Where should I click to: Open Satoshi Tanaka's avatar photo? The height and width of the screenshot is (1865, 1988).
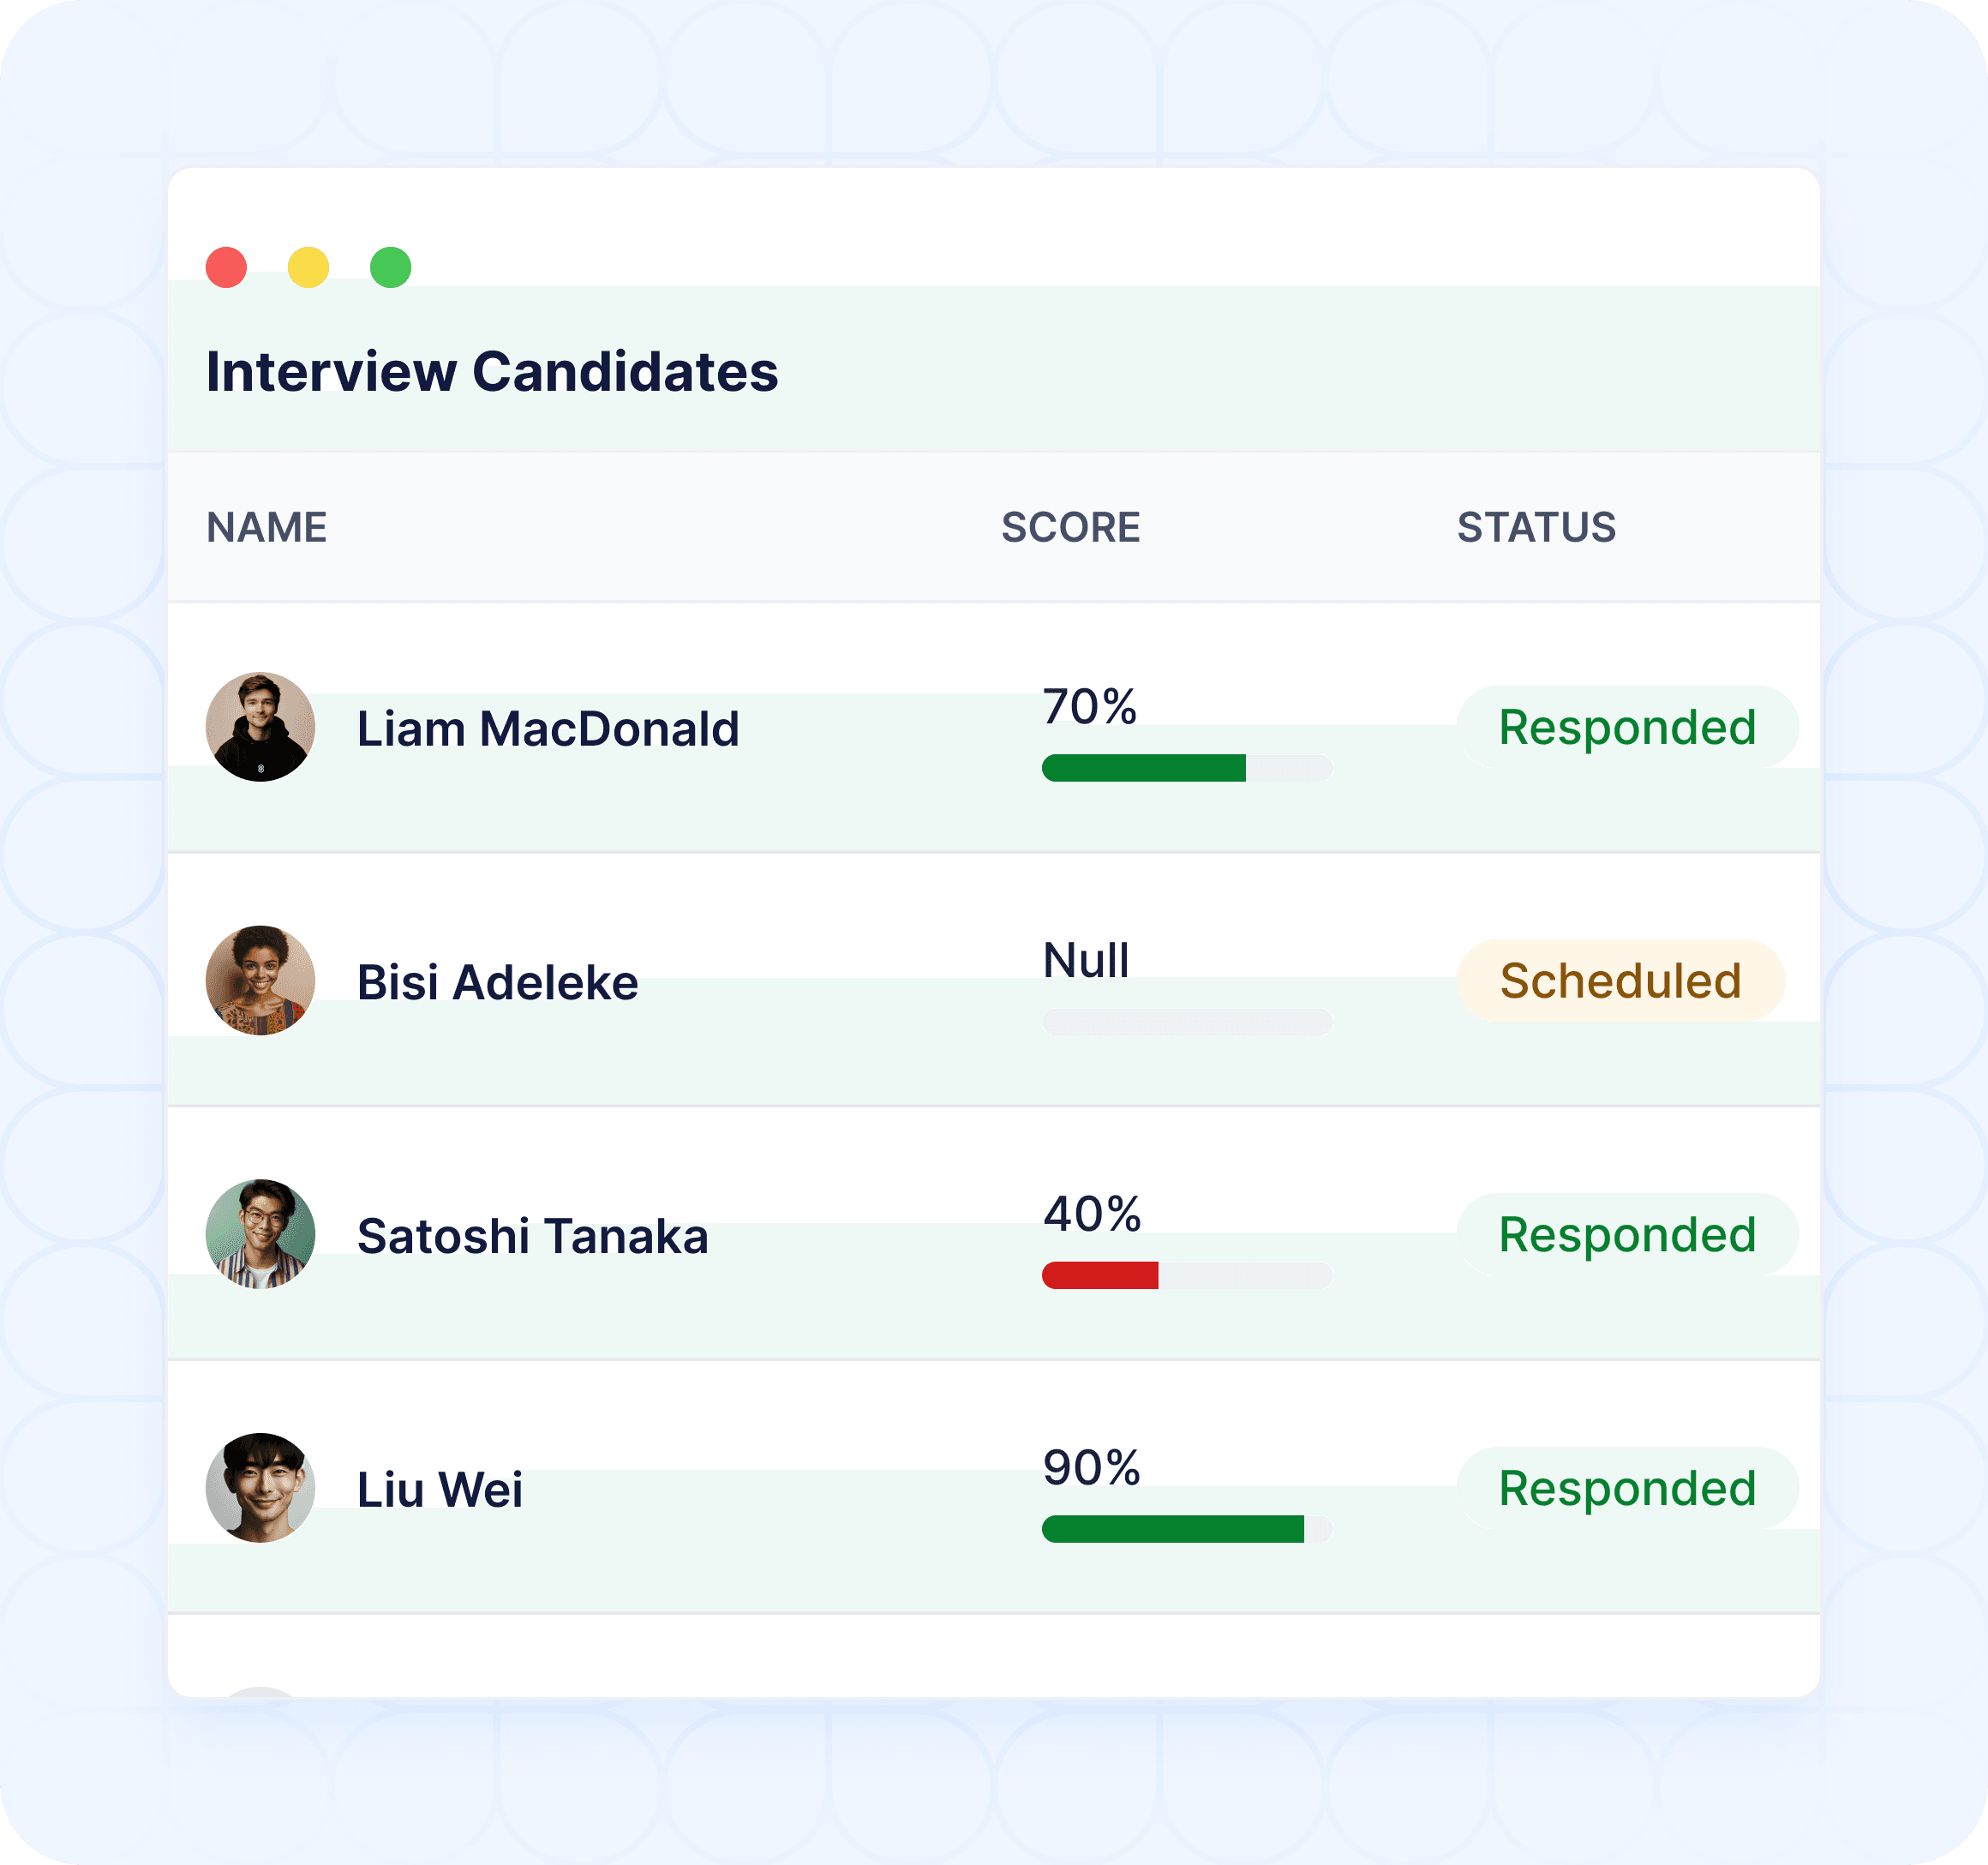pos(260,1234)
